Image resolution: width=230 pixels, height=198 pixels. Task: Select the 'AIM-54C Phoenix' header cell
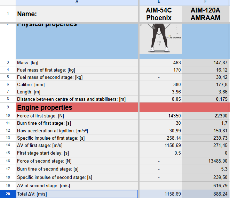click(x=161, y=14)
